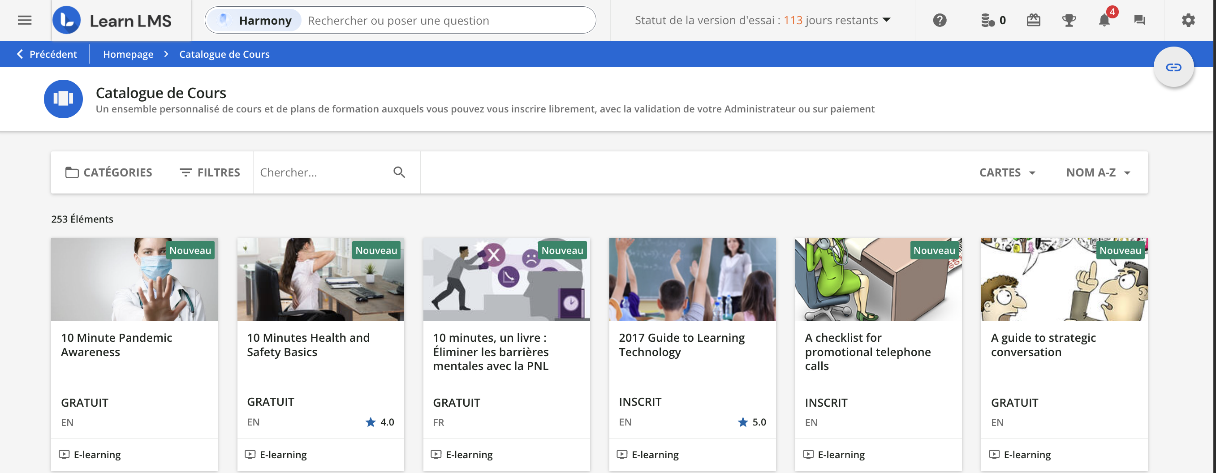The height and width of the screenshot is (473, 1216).
Task: Open the rewards gift card icon
Action: (x=1033, y=20)
